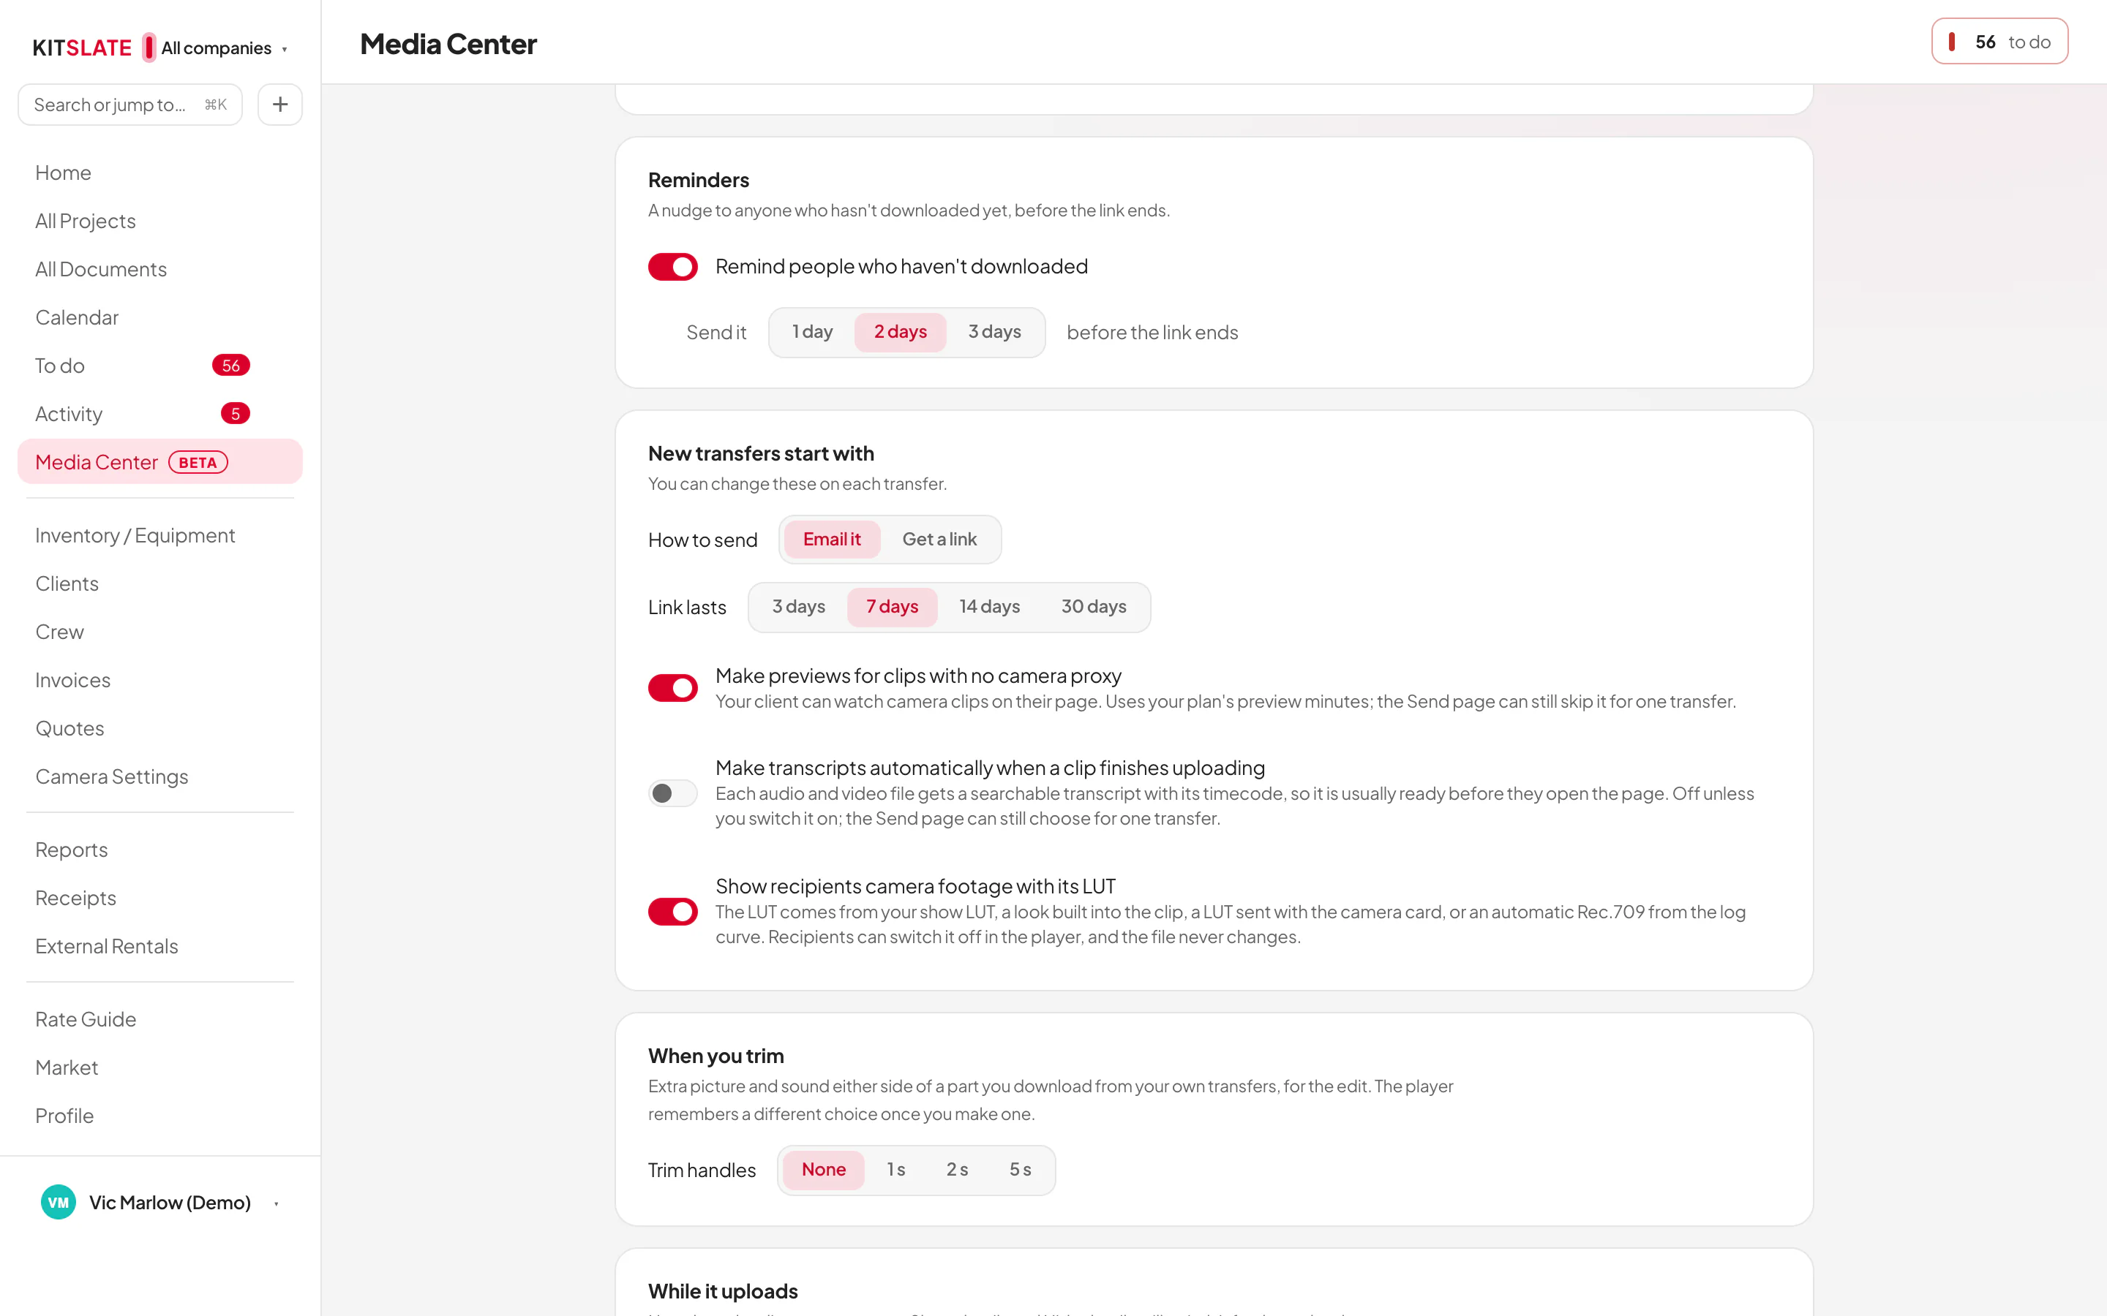Open Invoices page
Viewport: 2107px width, 1316px height.
(x=160, y=680)
